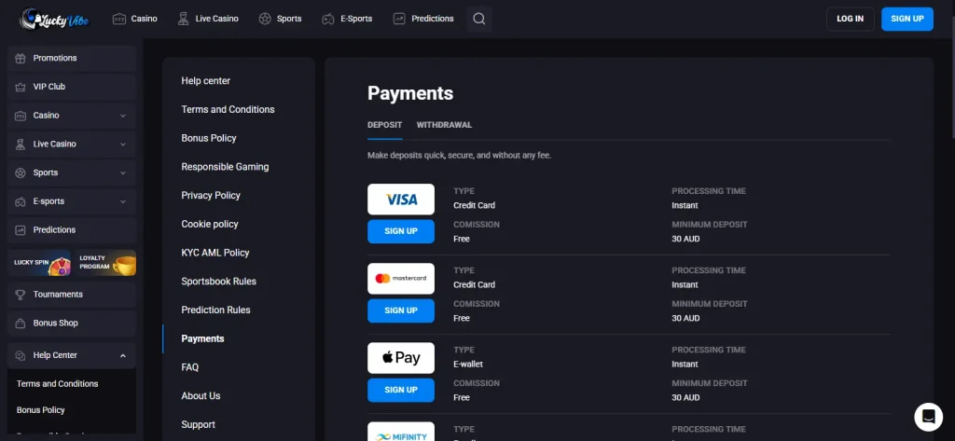Viewport: 955px width, 441px height.
Task: Open the Lucky Spin banner
Action: (x=39, y=263)
